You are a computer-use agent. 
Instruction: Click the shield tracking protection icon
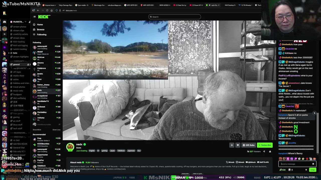[56, 10]
